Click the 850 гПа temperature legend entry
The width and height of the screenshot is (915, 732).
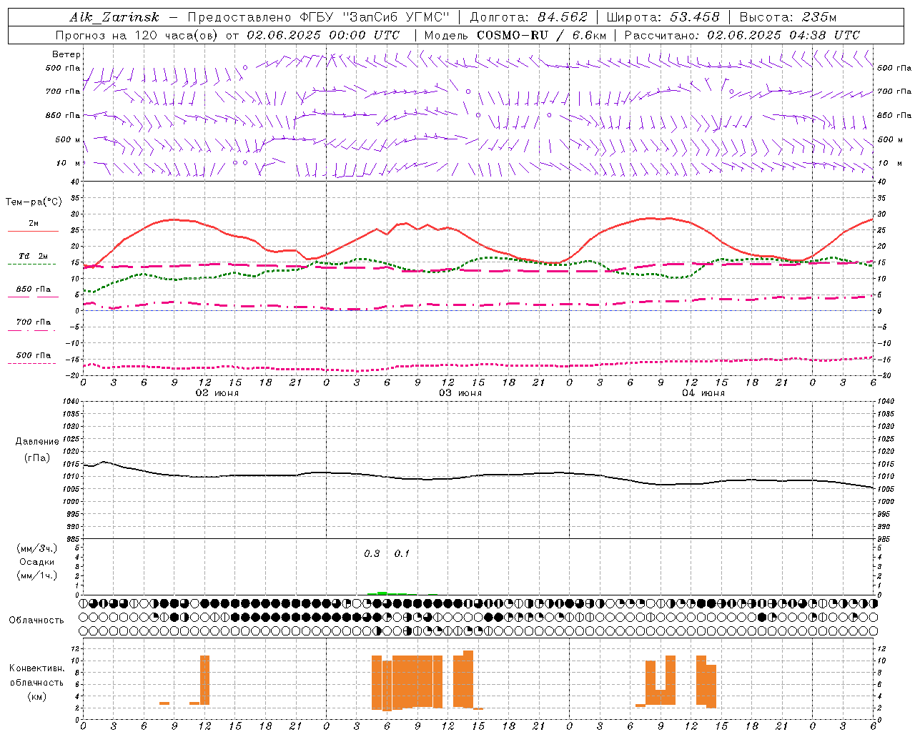click(x=34, y=290)
